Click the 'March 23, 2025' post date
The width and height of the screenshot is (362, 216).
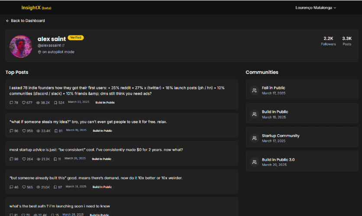pyautogui.click(x=78, y=102)
